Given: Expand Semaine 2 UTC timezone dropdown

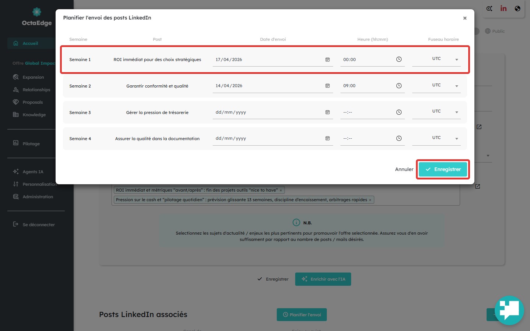Looking at the screenshot, I should tap(436, 85).
